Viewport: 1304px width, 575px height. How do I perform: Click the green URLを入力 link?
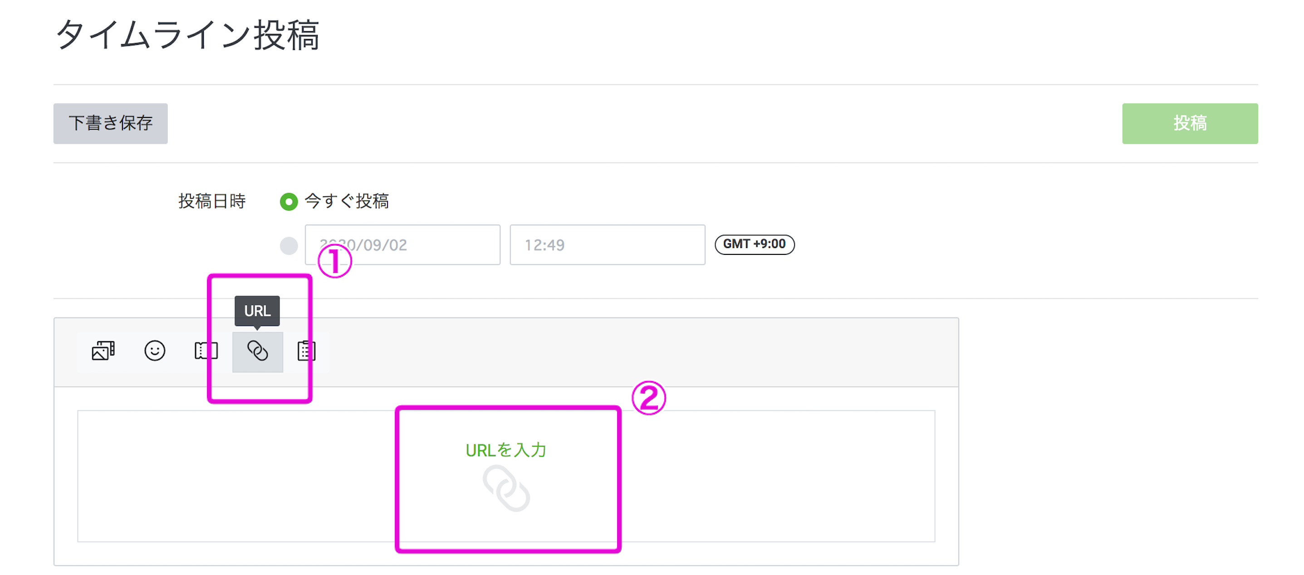[x=506, y=450]
